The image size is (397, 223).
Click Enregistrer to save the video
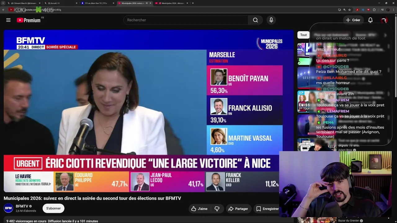coord(267,209)
